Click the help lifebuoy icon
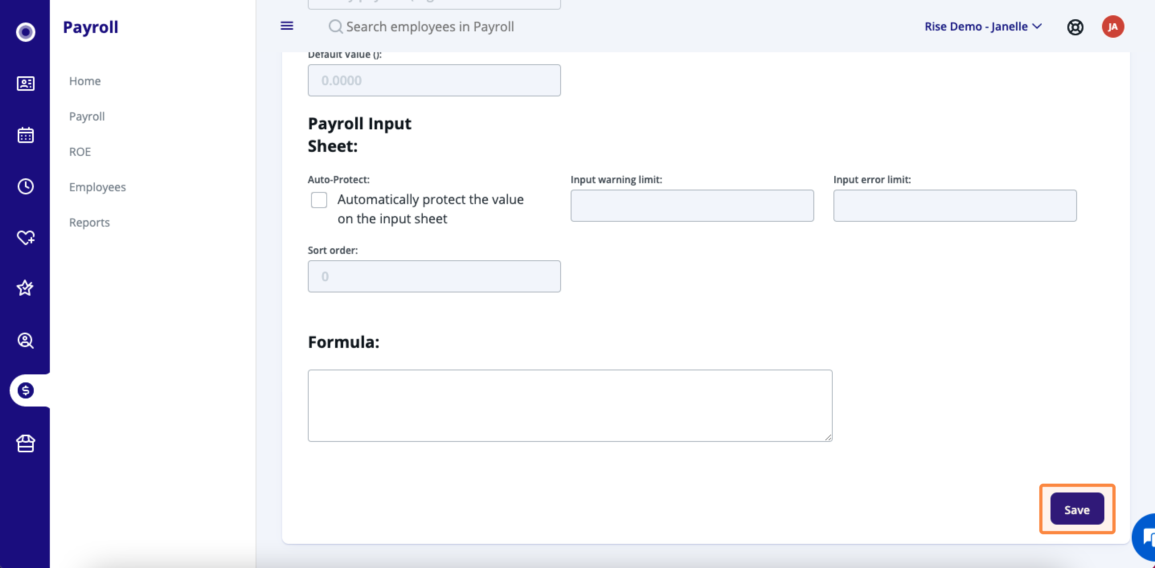This screenshot has height=568, width=1155. click(x=1075, y=27)
